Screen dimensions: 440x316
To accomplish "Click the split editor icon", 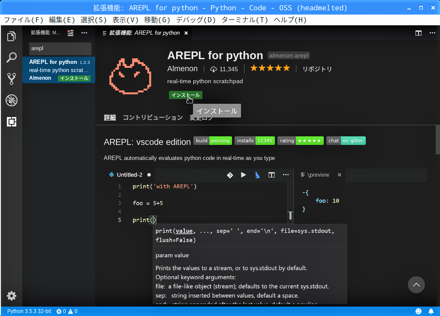I will [418, 33].
